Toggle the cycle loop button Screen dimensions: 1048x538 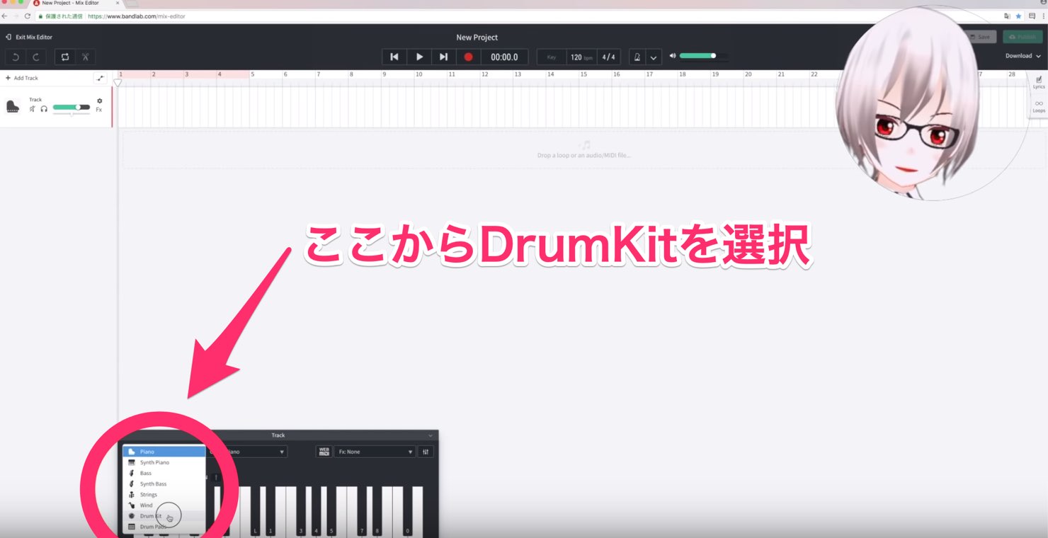[65, 57]
